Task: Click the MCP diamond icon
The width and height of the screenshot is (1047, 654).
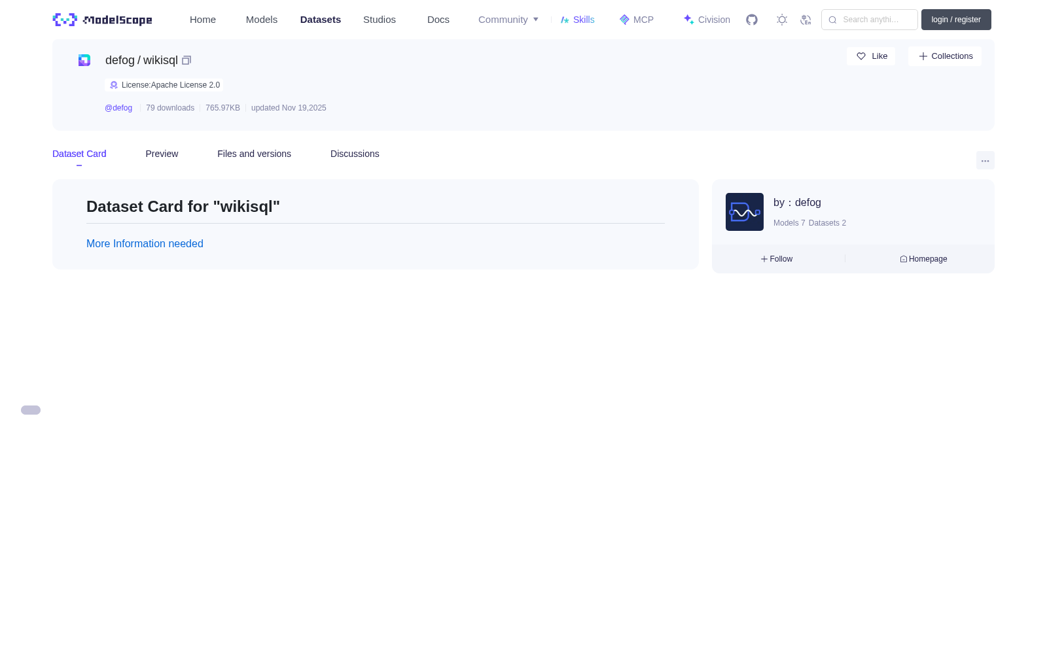Action: (624, 20)
